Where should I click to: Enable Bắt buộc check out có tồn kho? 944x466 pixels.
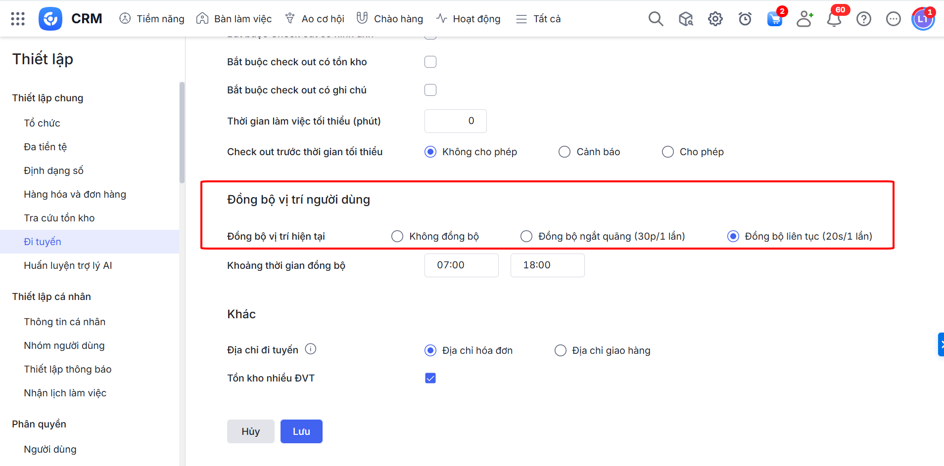pos(430,62)
